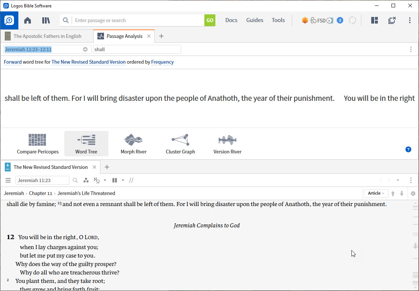Open the Logos home page icon
The height and width of the screenshot is (291, 419).
28,20
